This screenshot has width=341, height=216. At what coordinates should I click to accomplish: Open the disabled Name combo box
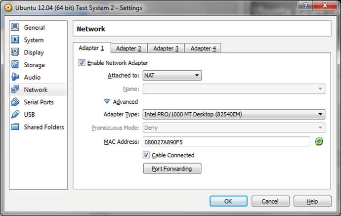pyautogui.click(x=234, y=89)
